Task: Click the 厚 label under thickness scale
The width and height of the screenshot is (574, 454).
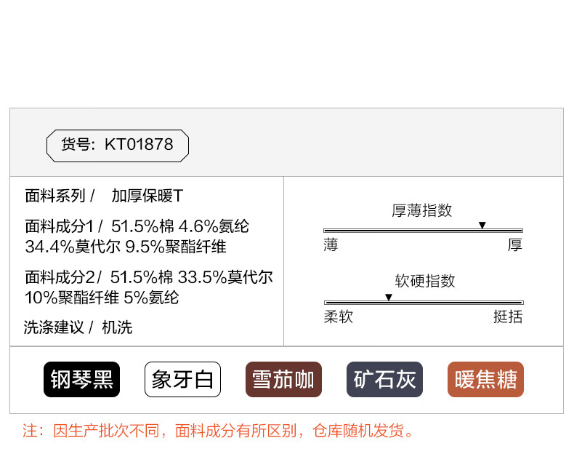Action: (x=514, y=245)
